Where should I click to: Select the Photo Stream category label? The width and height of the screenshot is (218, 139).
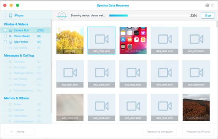[x=22, y=36]
